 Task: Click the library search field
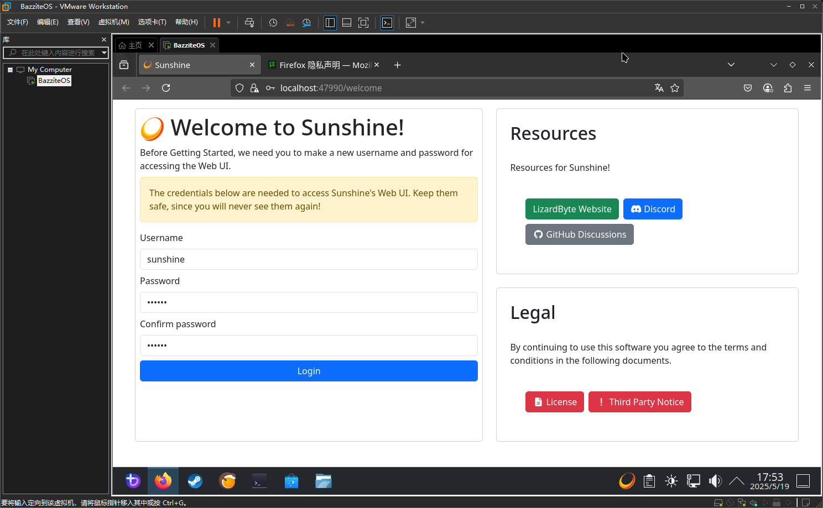click(55, 53)
